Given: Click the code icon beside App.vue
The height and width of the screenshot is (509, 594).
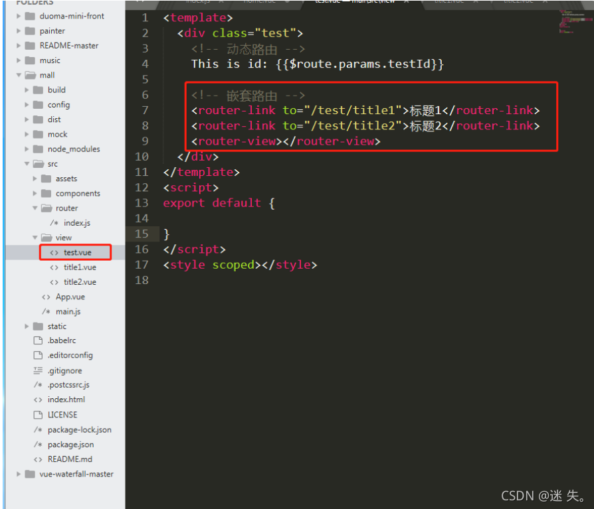Looking at the screenshot, I should point(46,297).
